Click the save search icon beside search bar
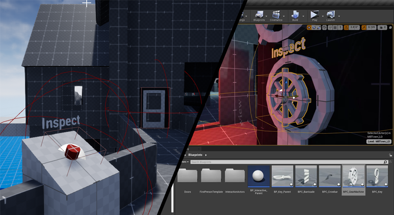Screen dimensions: 394x215 (390, 162)
